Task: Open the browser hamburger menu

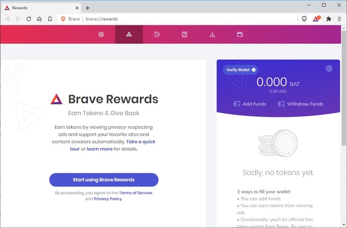Action: pyautogui.click(x=339, y=19)
